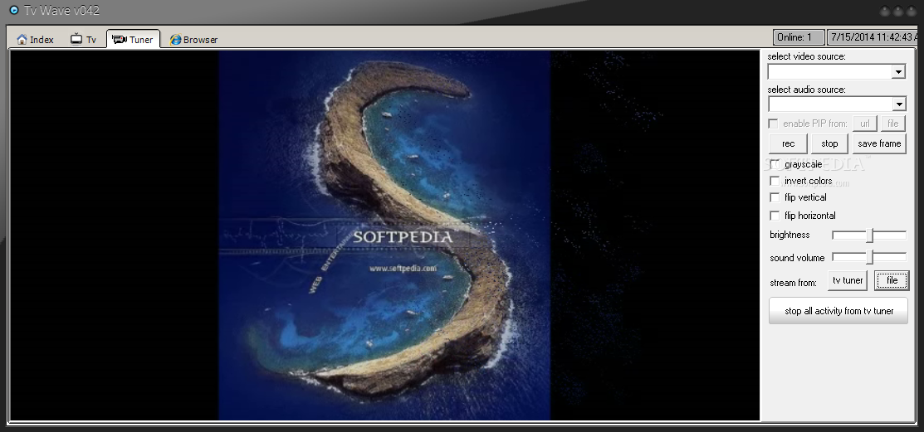Click the stream from file button
The width and height of the screenshot is (924, 432).
pyautogui.click(x=892, y=281)
